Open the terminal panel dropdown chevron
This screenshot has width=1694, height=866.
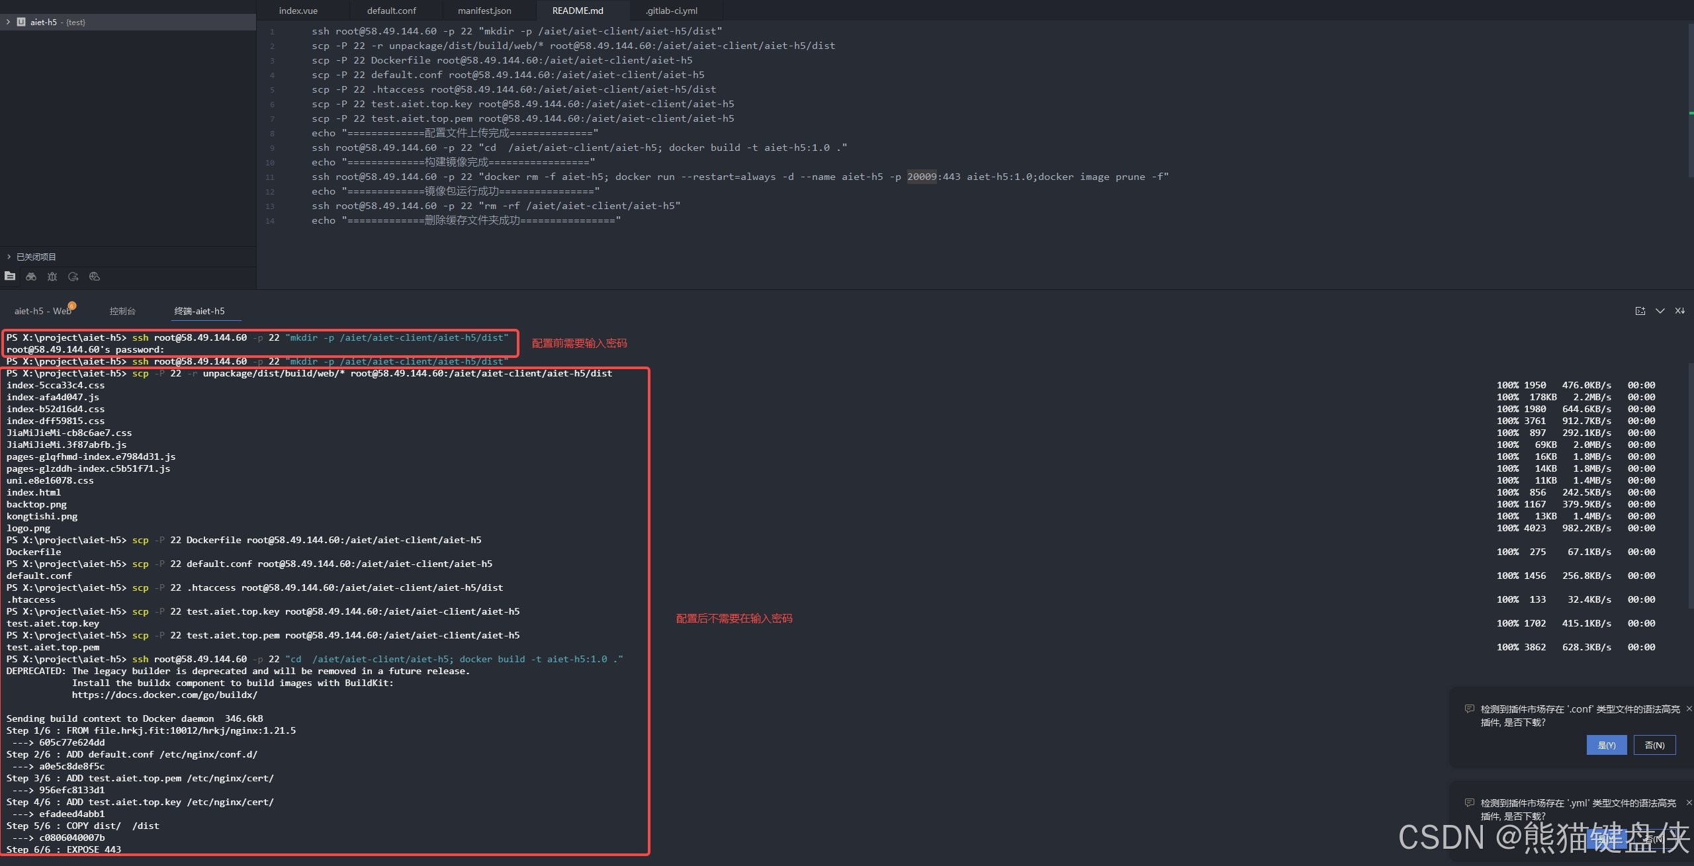1660,310
